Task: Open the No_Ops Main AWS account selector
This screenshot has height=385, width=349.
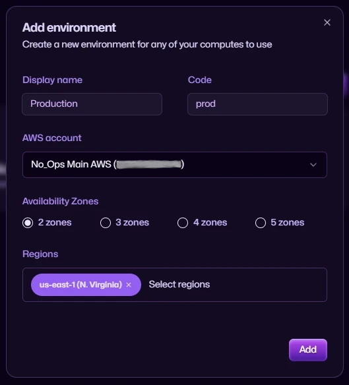Action: pyautogui.click(x=174, y=165)
